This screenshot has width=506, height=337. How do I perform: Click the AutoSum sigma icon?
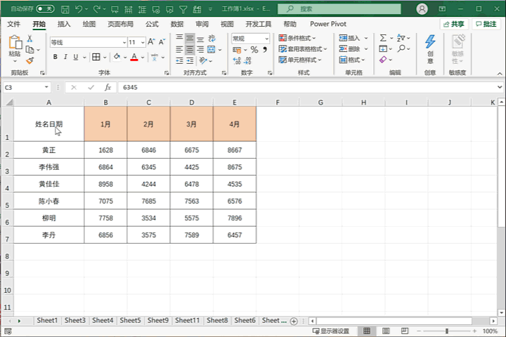383,38
